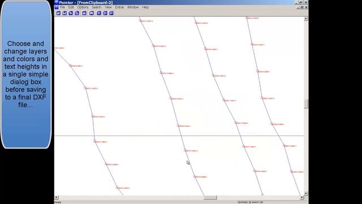Minimize the inner FromClipboard-2 document window

pos(298,7)
